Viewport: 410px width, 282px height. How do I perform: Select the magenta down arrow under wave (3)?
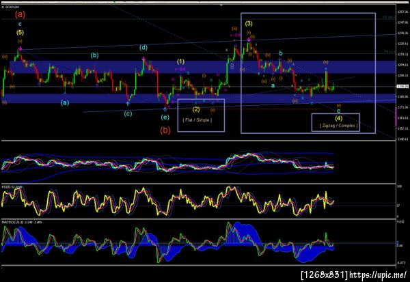249,40
